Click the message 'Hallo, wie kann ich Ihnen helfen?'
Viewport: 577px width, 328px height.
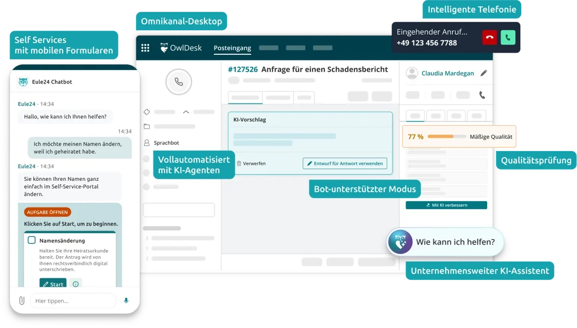pyautogui.click(x=66, y=116)
